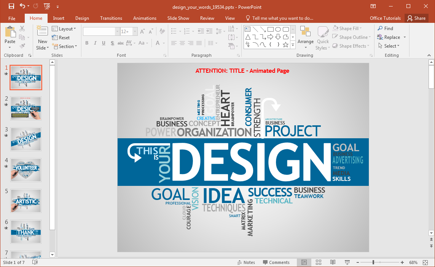Open the Notes pane
Image resolution: width=435 pixels, height=267 pixels.
click(246, 262)
